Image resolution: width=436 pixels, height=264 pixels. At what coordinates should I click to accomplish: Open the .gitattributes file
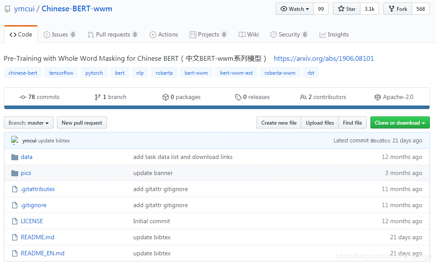click(x=37, y=189)
